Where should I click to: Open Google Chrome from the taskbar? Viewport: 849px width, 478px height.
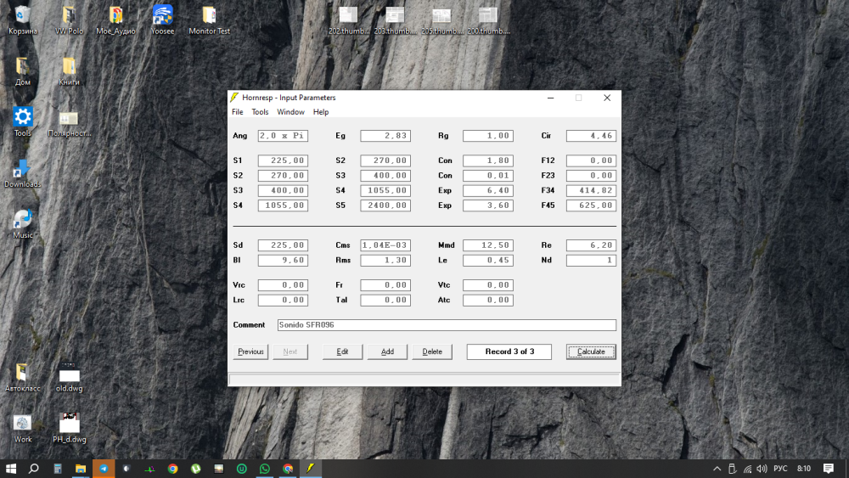[172, 469]
